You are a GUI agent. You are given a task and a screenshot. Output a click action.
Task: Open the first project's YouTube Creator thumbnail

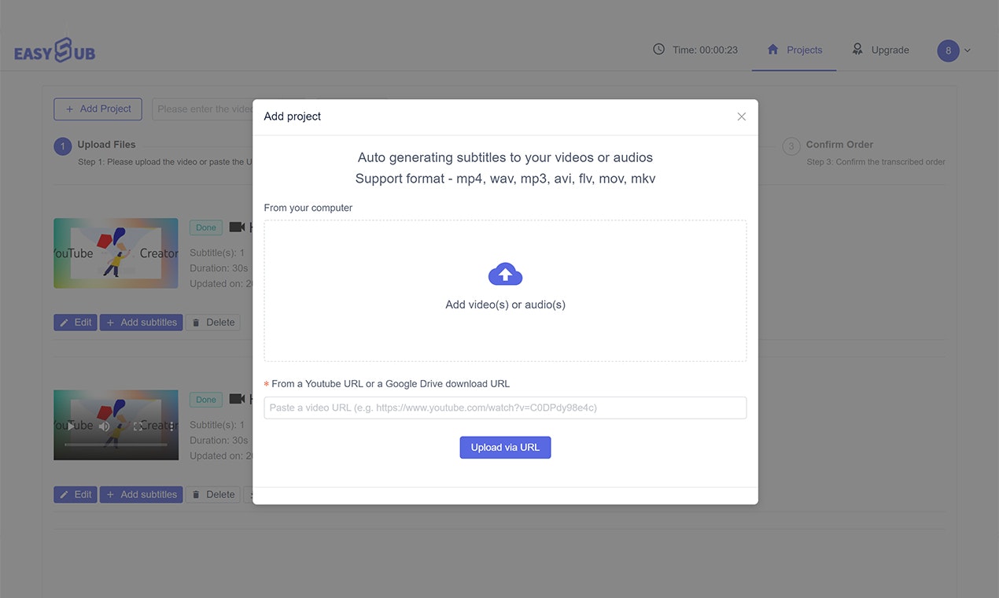[116, 253]
